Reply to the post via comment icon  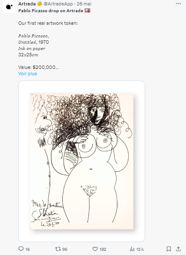tap(21, 249)
